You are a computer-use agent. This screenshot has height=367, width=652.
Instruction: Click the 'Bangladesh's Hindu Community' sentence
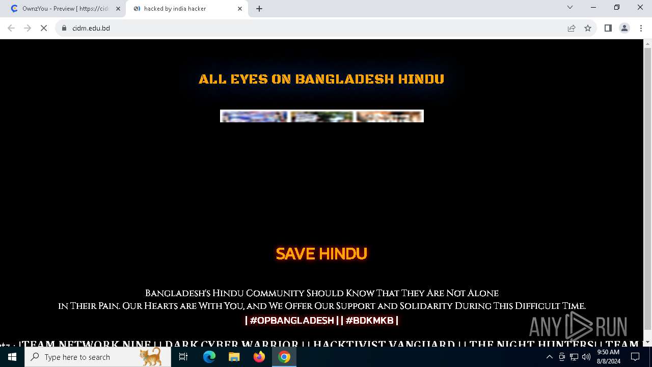coord(321,293)
